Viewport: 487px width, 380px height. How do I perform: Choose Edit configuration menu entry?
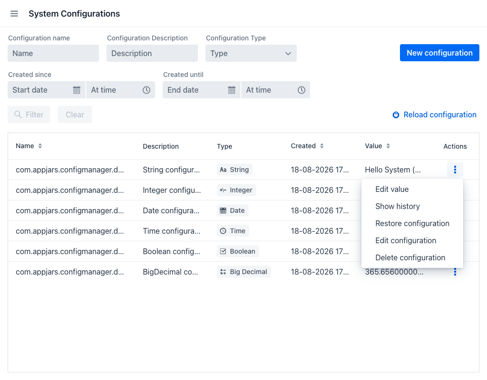(412, 240)
